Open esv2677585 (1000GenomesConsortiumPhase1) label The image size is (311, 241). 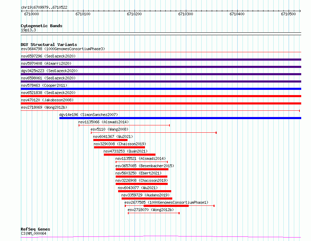pyautogui.click(x=166, y=202)
